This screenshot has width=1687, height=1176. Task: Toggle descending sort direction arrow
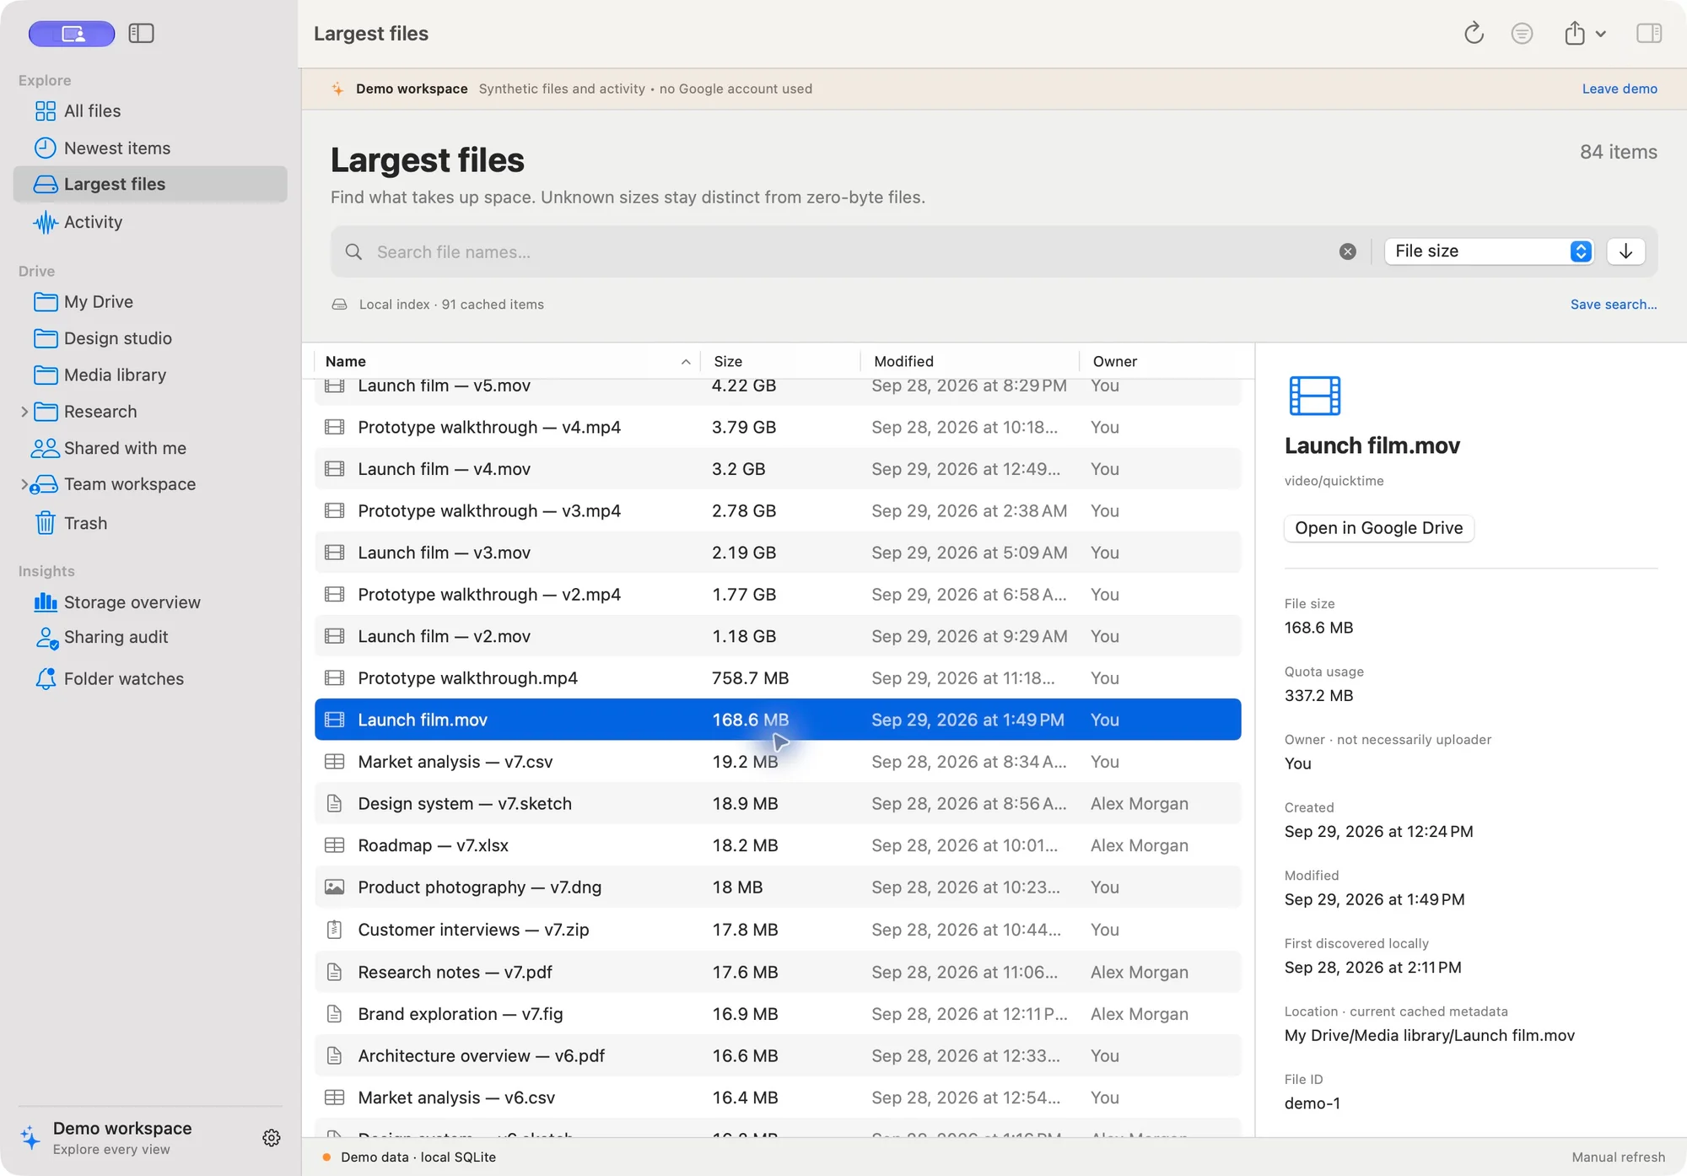(x=1625, y=251)
